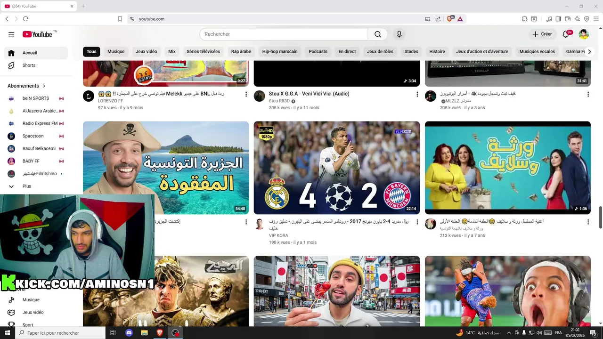Select the Jeux vidéo filter chip
The image size is (603, 339).
pyautogui.click(x=147, y=52)
